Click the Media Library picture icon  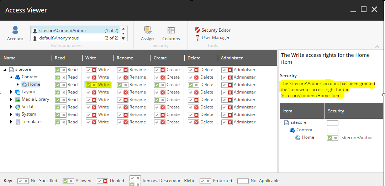coord(18,99)
